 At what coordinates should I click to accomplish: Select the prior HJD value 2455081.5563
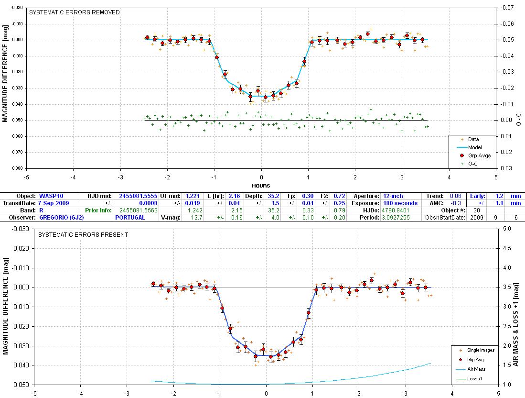pyautogui.click(x=138, y=210)
